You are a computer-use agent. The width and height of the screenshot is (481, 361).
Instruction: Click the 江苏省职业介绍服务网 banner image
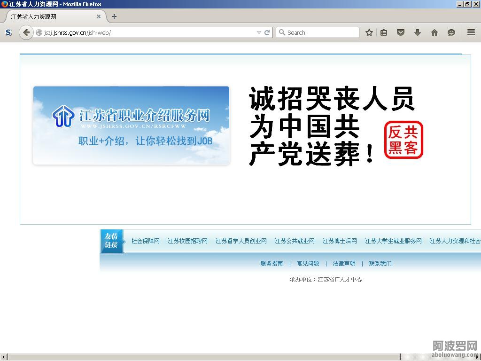pyautogui.click(x=131, y=126)
